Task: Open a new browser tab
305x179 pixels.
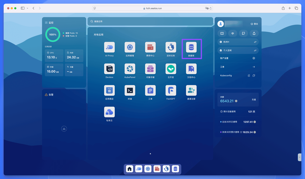Action: pos(290,8)
